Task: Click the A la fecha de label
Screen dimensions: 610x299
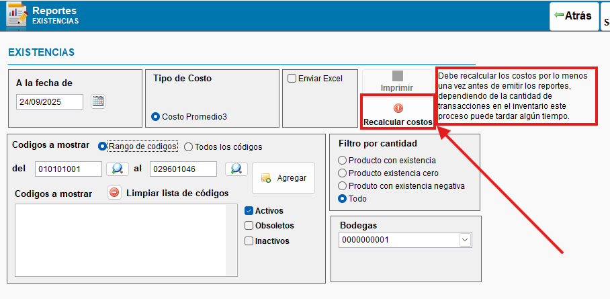Action: pos(44,83)
